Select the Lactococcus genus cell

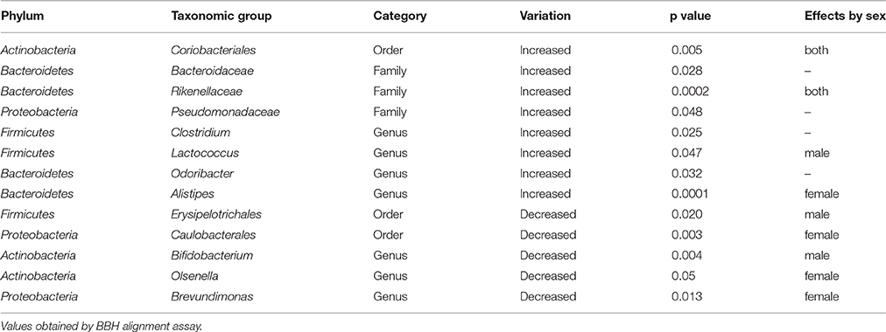point(205,153)
